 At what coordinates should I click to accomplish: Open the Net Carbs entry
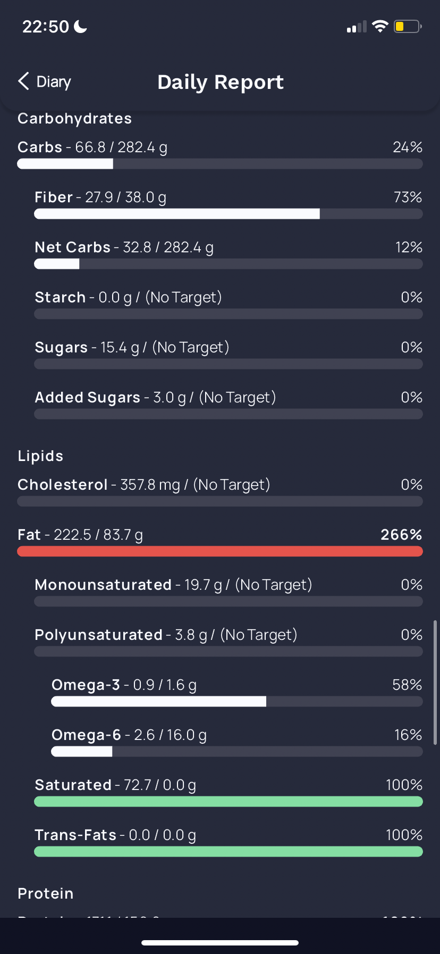pos(229,254)
